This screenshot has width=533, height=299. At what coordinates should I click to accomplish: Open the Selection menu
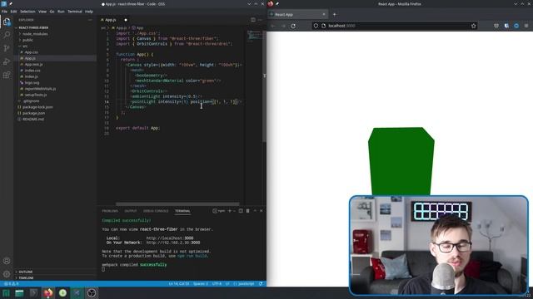tap(27, 12)
